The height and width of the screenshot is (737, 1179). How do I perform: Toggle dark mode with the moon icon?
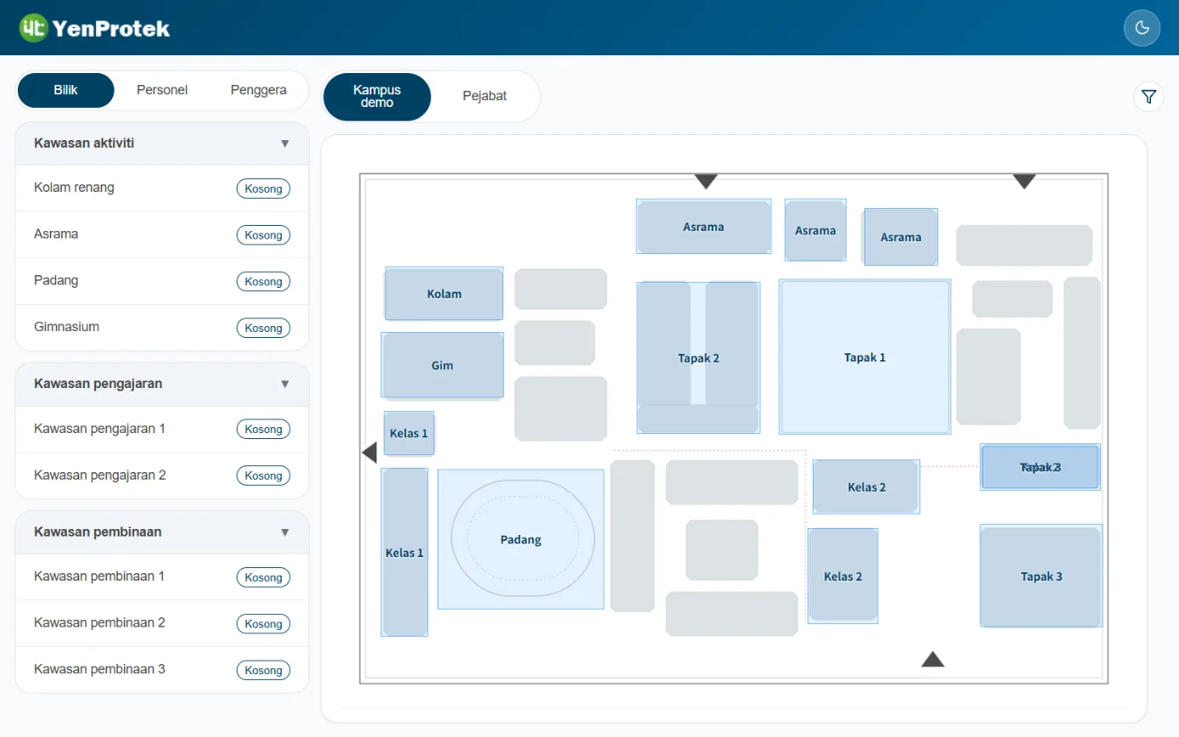coord(1142,28)
